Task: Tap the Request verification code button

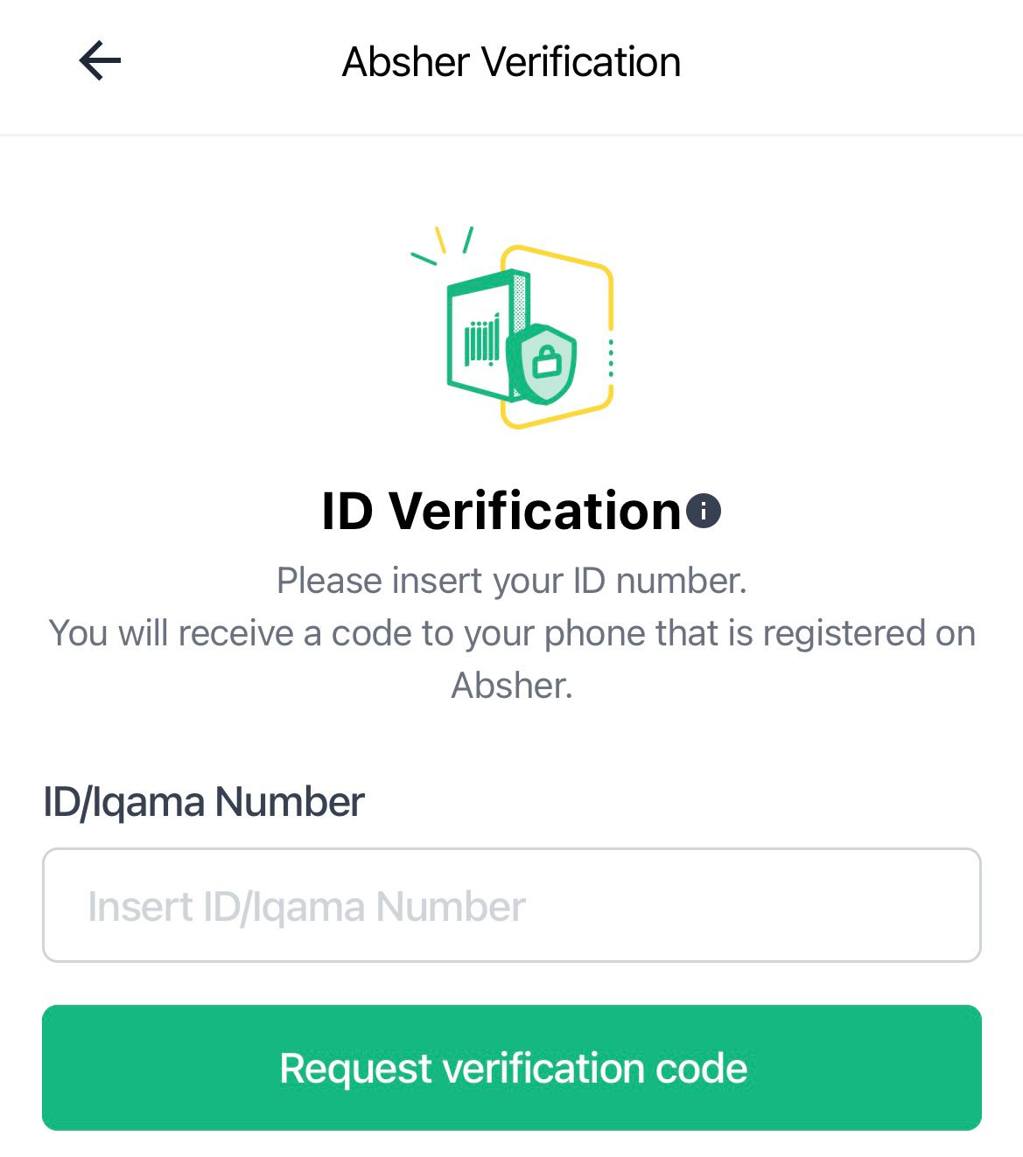Action: (x=512, y=1068)
